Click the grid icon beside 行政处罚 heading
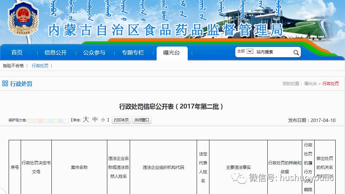 [x=5, y=83]
